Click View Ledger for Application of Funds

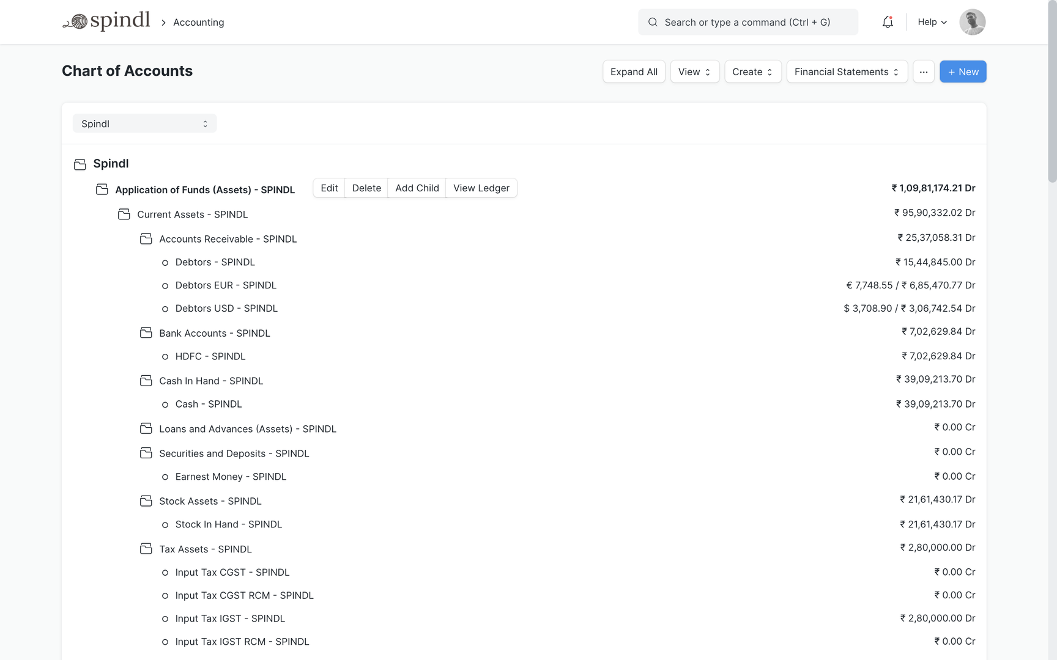click(481, 188)
